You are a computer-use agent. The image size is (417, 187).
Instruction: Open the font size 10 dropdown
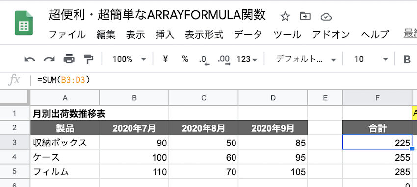(371, 59)
